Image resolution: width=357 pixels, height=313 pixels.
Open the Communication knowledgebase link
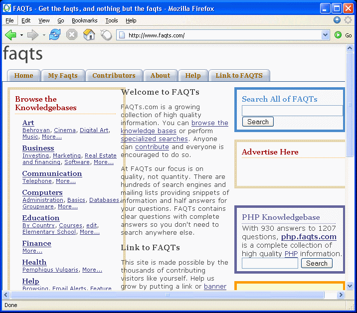tap(52, 173)
